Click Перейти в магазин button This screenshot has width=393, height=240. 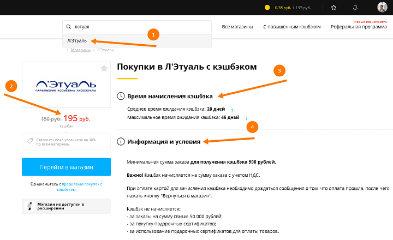66,167
